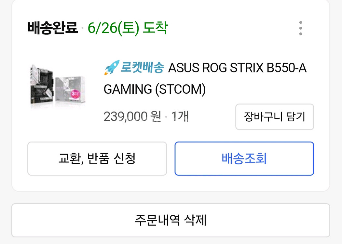This screenshot has width=342, height=244.
Task: Tap the green 6/26(토) 도착 arrival date
Action: 128,28
